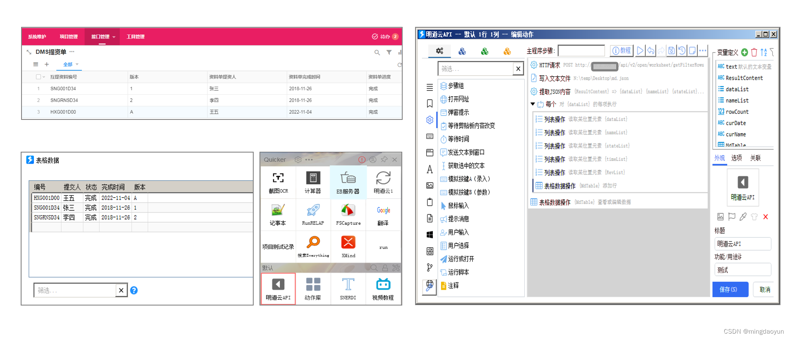Click the 保存(S) button
Viewport: 790px width, 339px height.
730,289
